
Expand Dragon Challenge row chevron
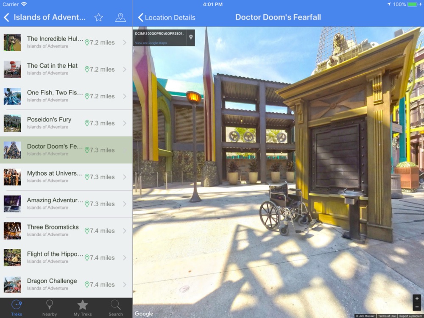pos(125,285)
